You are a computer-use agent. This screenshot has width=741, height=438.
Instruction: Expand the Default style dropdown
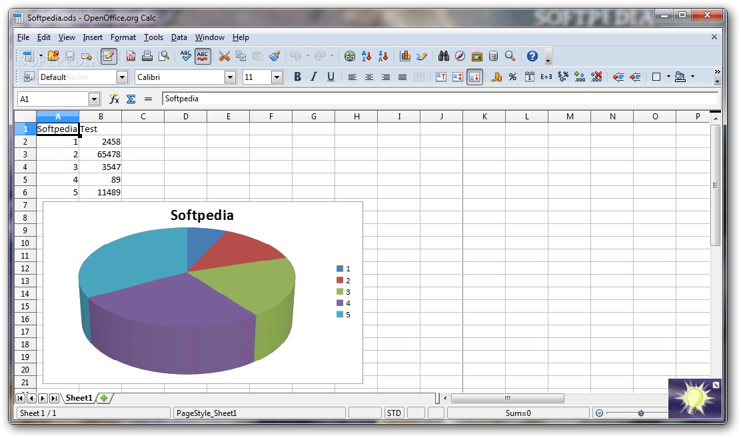[x=123, y=77]
